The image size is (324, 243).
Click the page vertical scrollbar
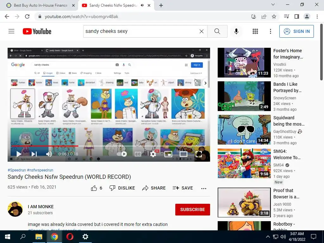(322, 52)
